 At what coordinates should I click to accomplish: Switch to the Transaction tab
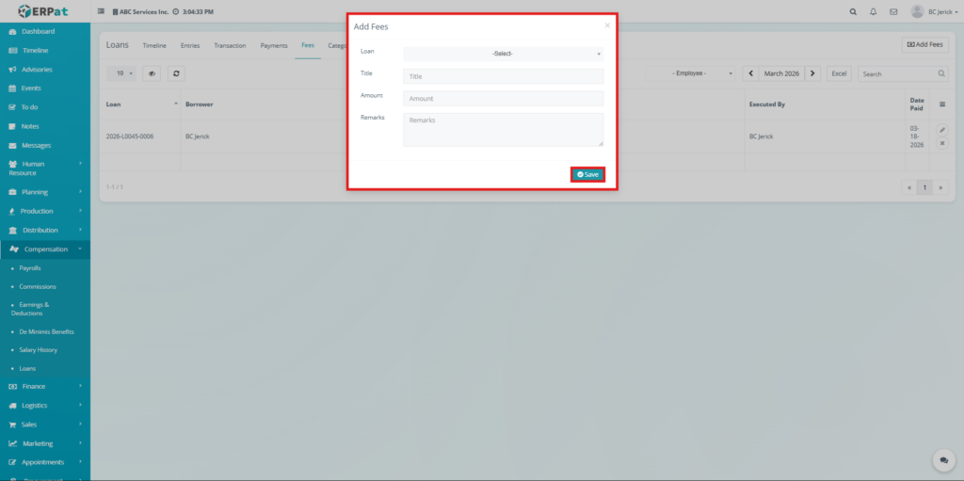(x=230, y=45)
